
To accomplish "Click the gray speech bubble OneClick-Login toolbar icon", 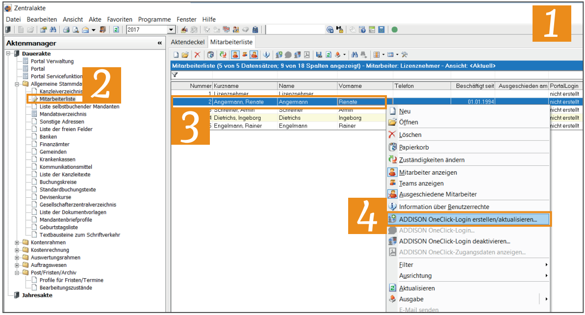I will (x=288, y=55).
